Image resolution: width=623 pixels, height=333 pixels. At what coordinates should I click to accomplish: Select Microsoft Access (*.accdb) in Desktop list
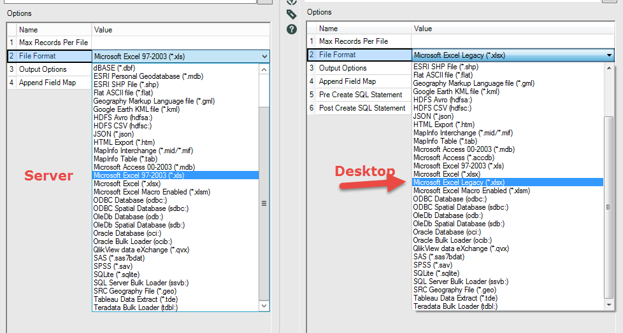coord(454,158)
